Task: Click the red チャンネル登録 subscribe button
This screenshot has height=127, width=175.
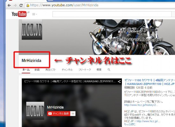Action: pos(59,114)
